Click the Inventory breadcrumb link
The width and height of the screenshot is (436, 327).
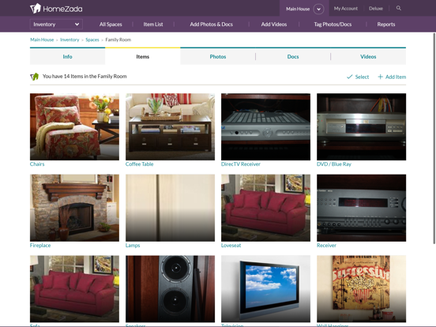(70, 39)
